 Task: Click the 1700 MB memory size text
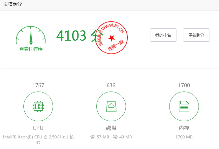coord(184,137)
